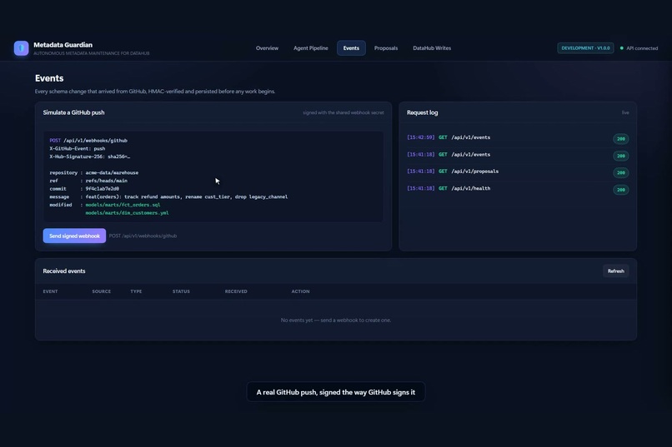This screenshot has width=672, height=447.
Task: Select the Events tab
Action: 351,48
